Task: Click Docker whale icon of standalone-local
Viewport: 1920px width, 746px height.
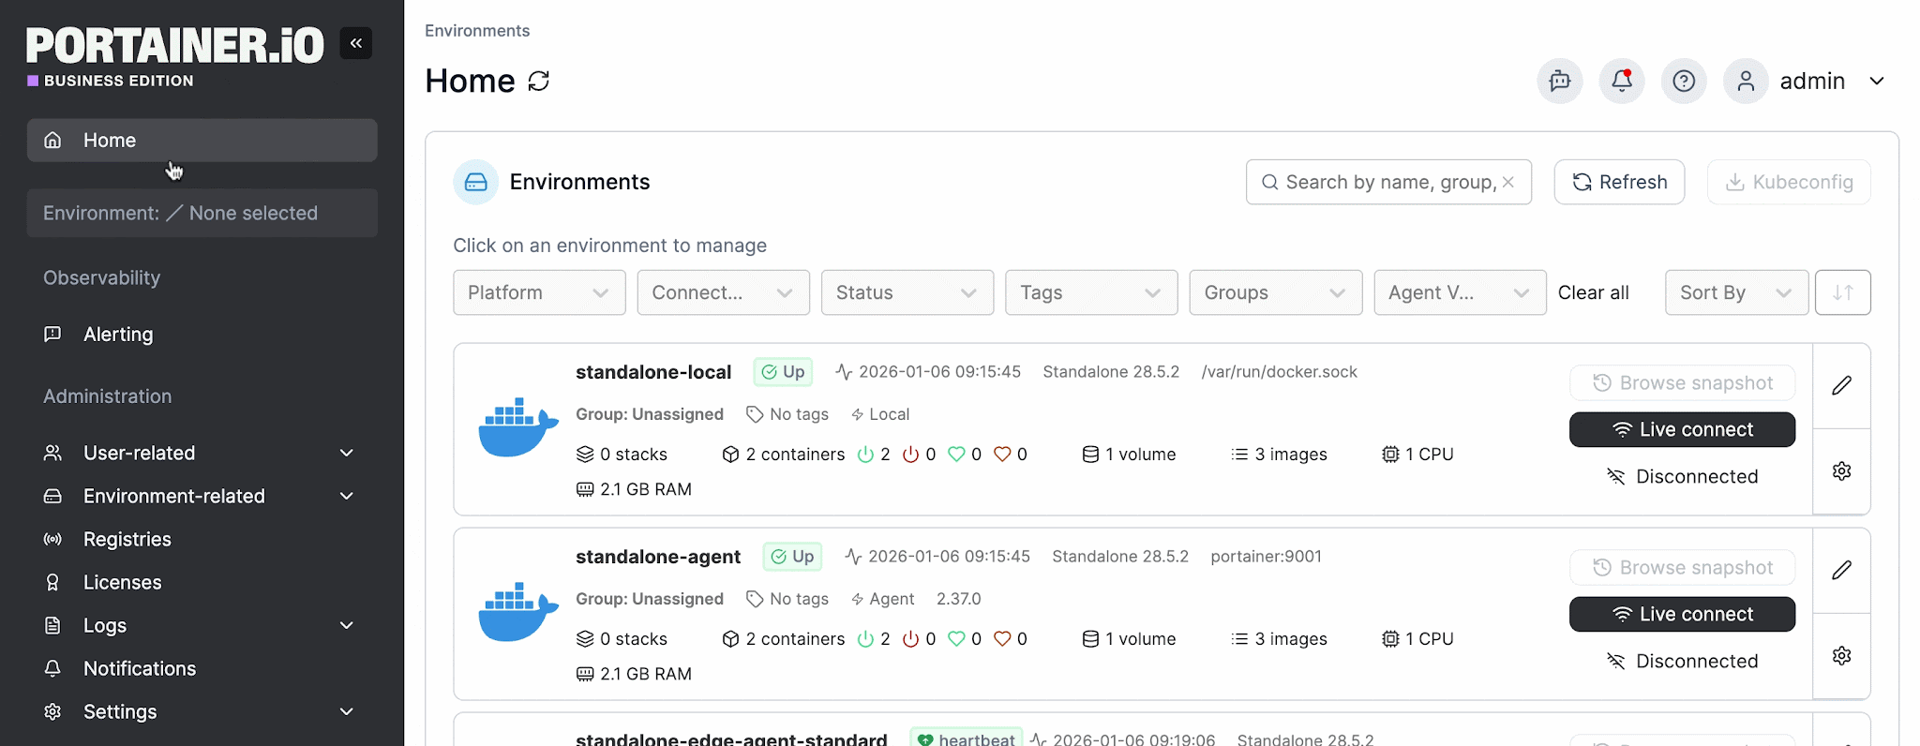Action: point(518,427)
